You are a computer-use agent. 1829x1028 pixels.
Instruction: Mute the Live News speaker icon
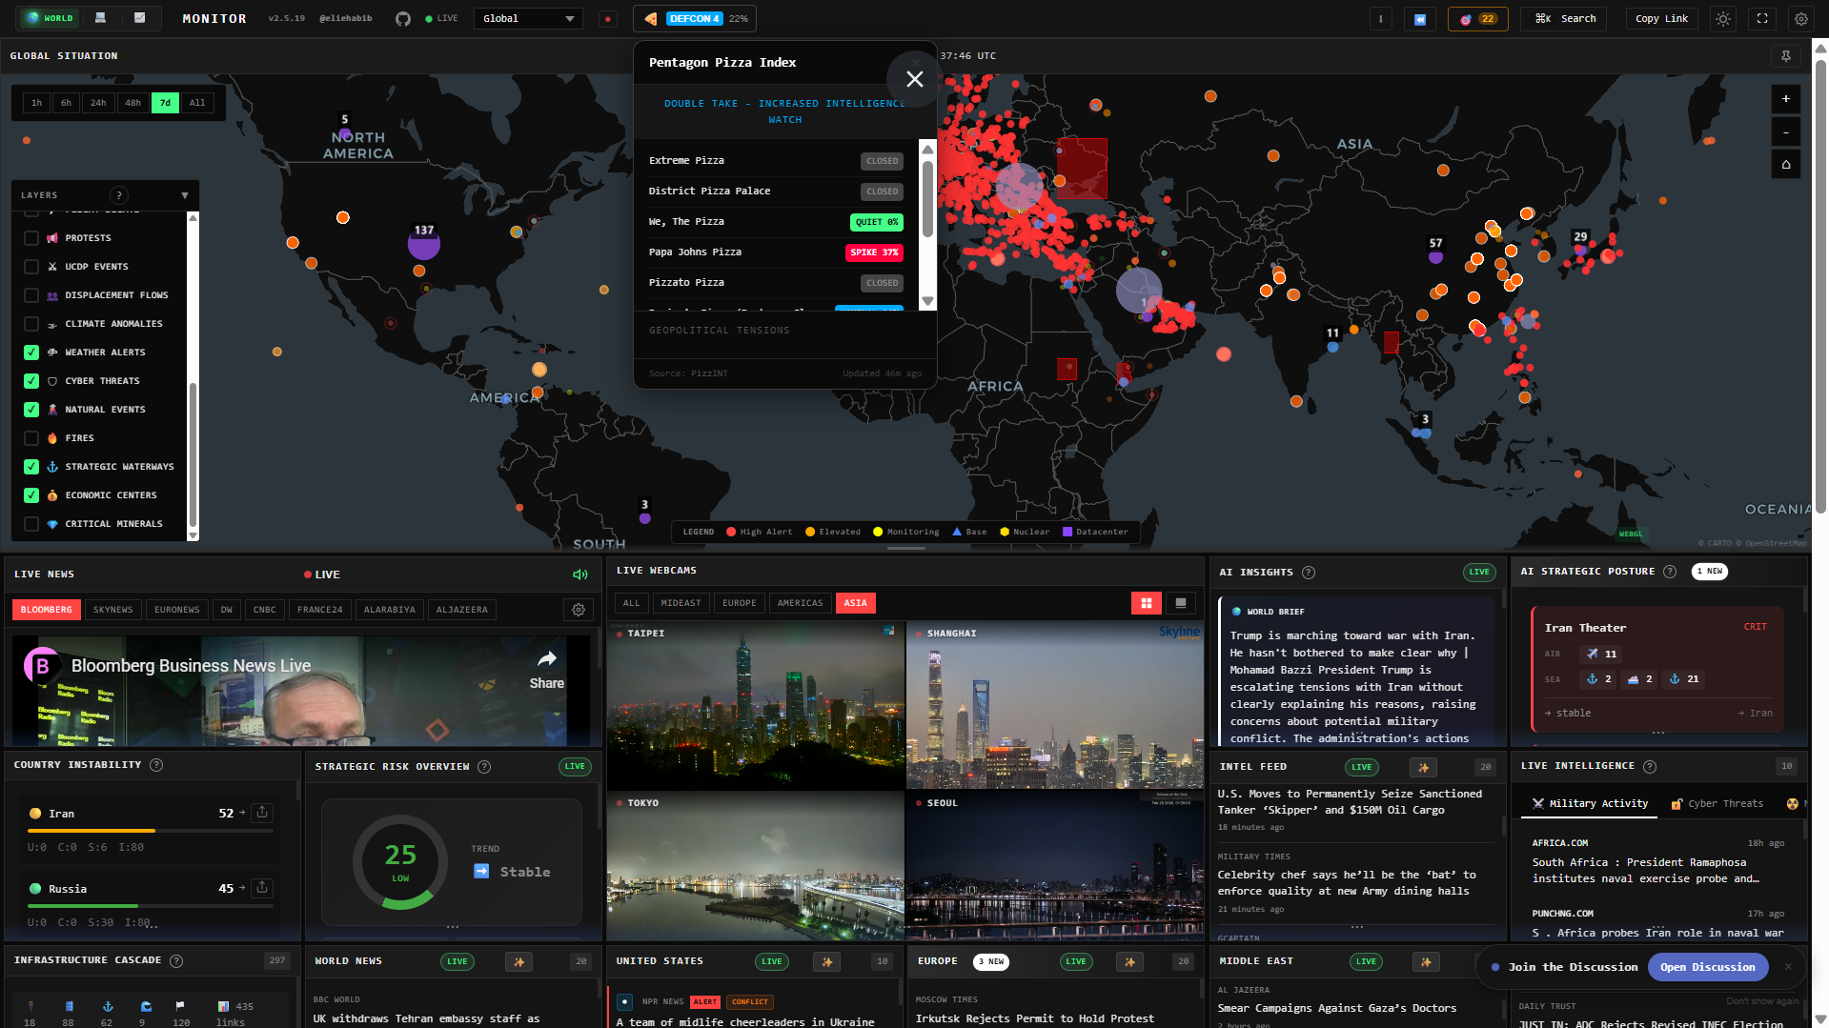pyautogui.click(x=579, y=574)
